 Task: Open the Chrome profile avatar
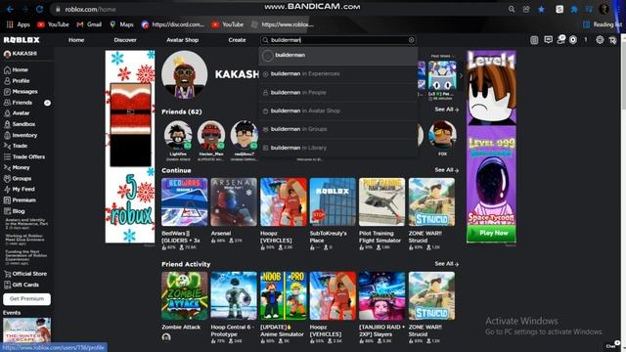pyautogui.click(x=604, y=9)
